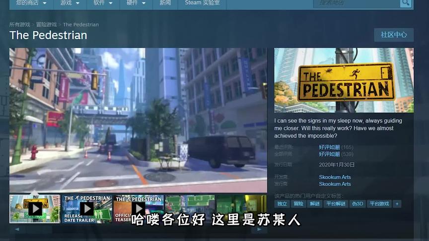Select the 解谜 tag
The height and width of the screenshot is (241, 429).
tap(315, 204)
